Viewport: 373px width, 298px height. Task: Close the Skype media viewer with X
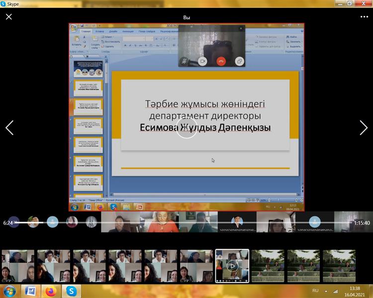point(9,16)
